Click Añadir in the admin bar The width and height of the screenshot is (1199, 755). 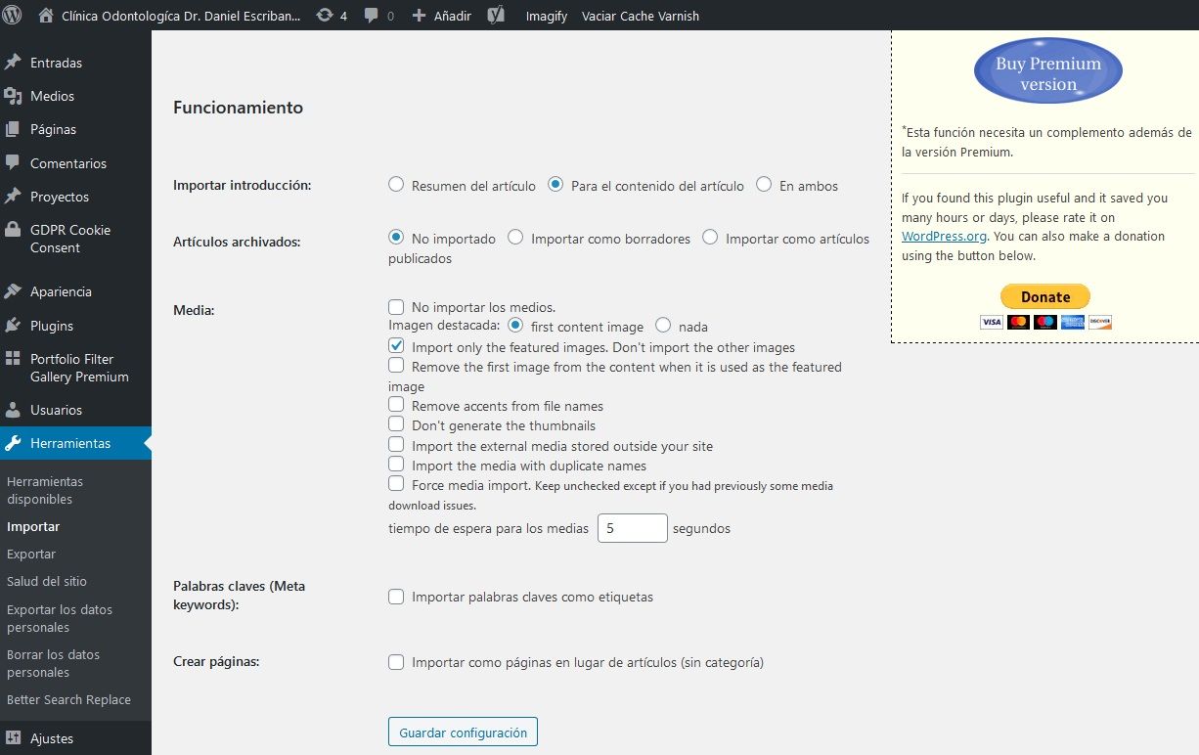pos(451,16)
